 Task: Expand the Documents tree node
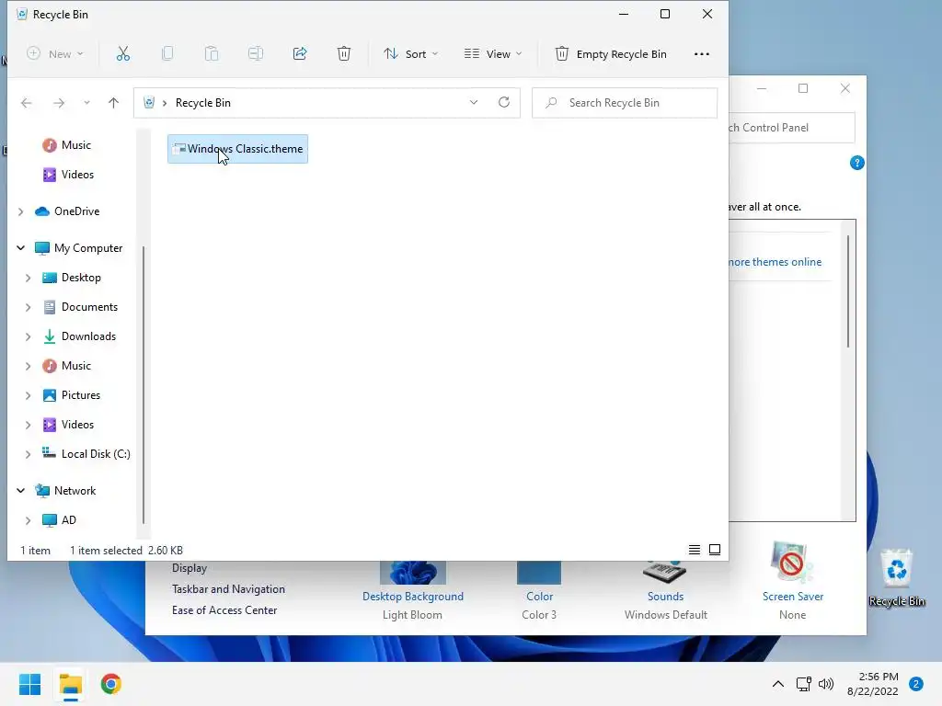[x=28, y=307]
